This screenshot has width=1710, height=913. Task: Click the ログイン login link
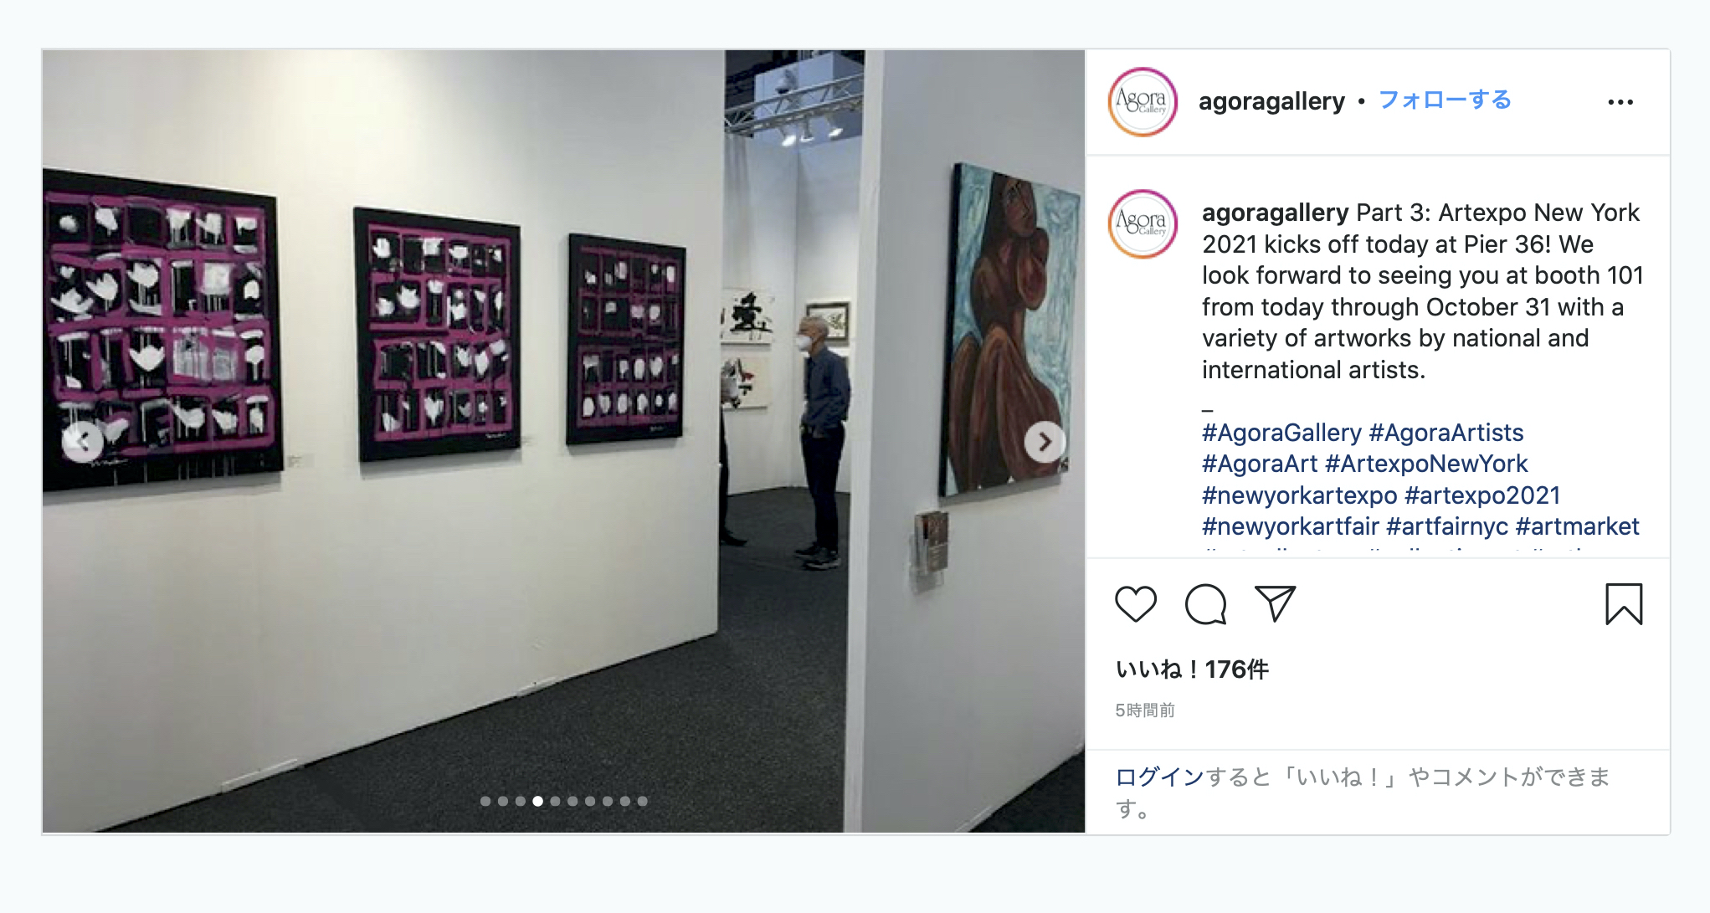[x=1159, y=777]
